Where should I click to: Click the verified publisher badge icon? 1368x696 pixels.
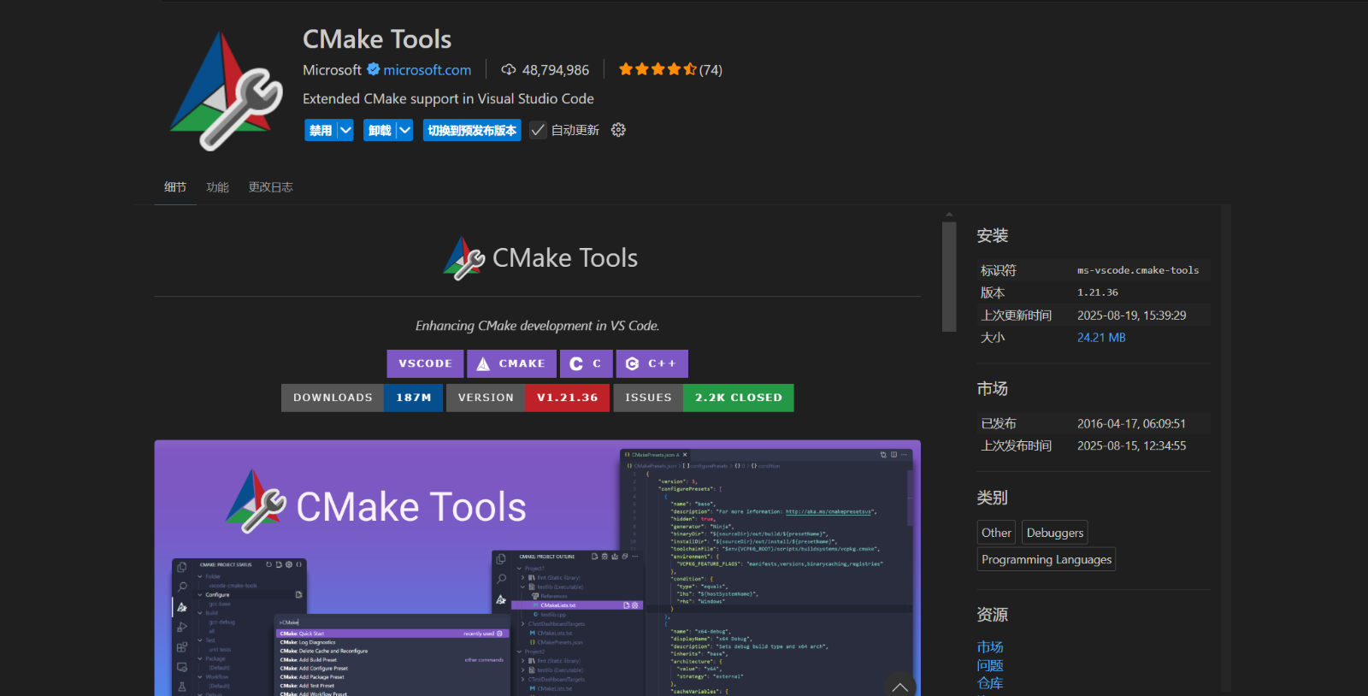[374, 69]
